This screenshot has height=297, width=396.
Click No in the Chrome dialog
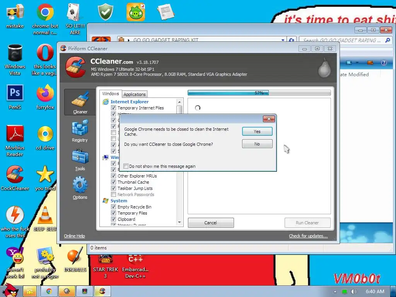click(257, 144)
